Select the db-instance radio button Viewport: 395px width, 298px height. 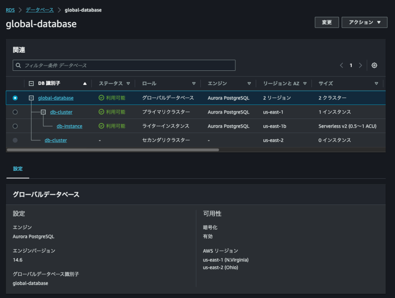point(15,126)
